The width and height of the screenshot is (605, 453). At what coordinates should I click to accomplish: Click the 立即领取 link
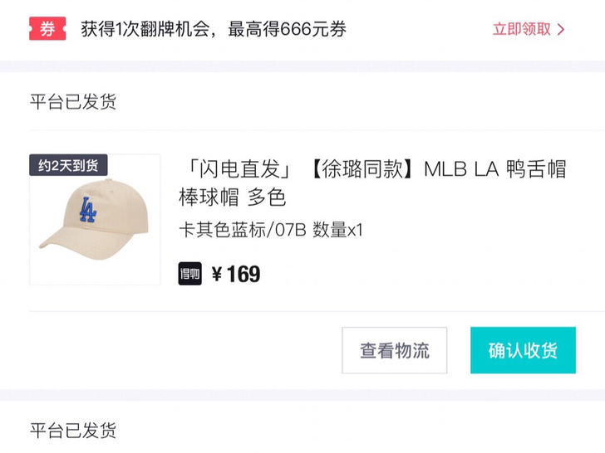click(x=521, y=29)
